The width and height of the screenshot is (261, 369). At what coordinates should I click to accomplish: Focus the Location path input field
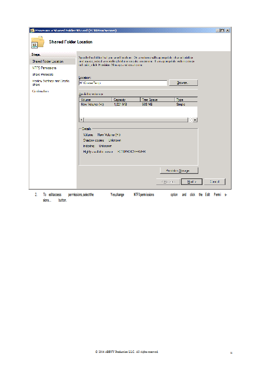coord(123,83)
